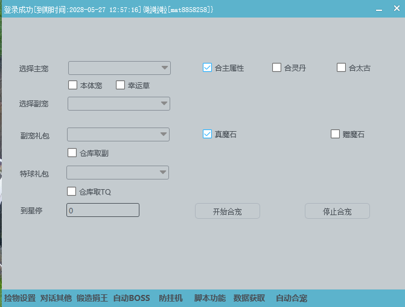Tick the 合太古 checkbox
Viewport: 405px width, 307px height.
[x=342, y=68]
